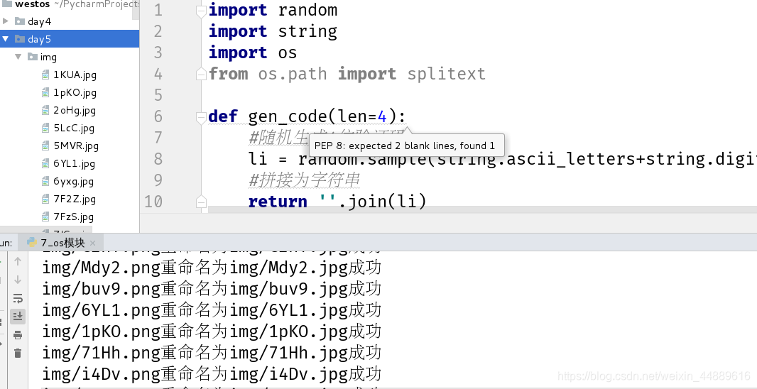The width and height of the screenshot is (757, 389).
Task: Toggle Soft-Wrap in the Run console
Action: (x=18, y=298)
